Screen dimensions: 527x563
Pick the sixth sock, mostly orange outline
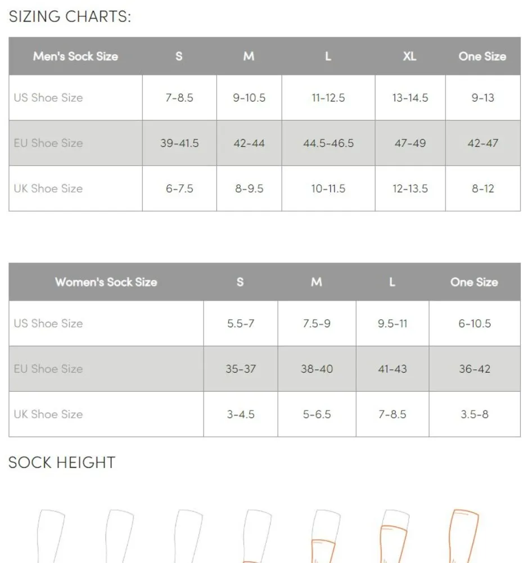pyautogui.click(x=394, y=536)
